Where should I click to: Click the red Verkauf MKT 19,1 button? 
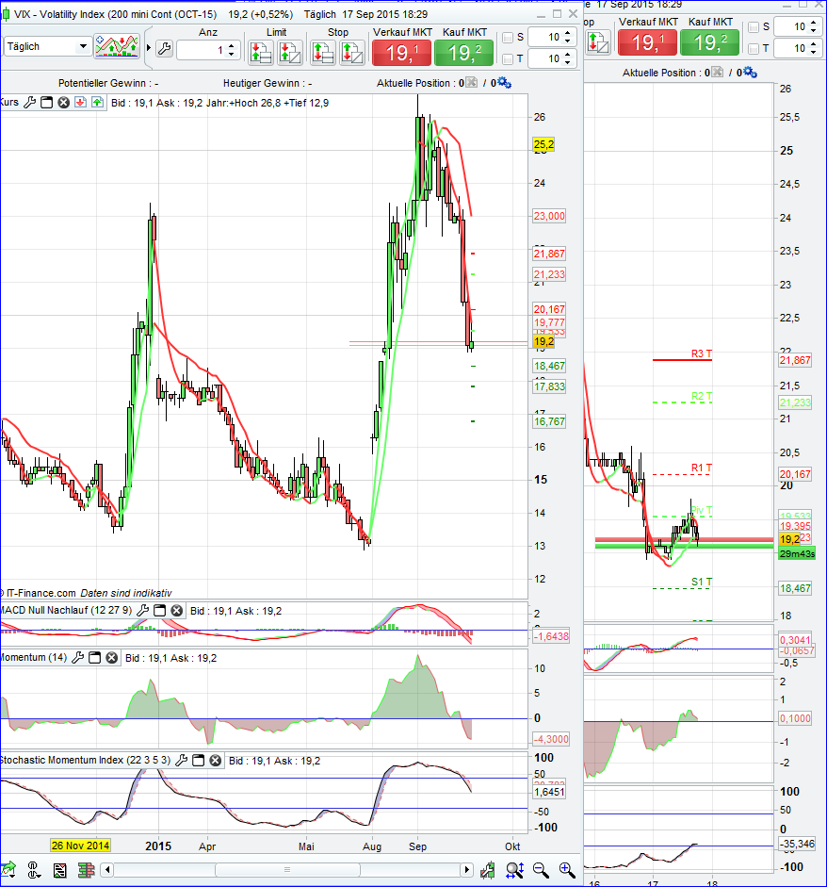401,53
